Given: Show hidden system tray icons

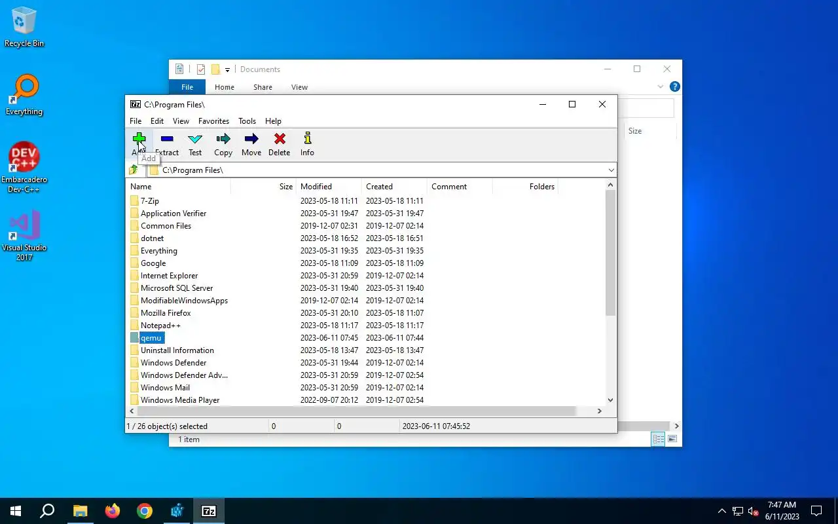Looking at the screenshot, I should [721, 511].
